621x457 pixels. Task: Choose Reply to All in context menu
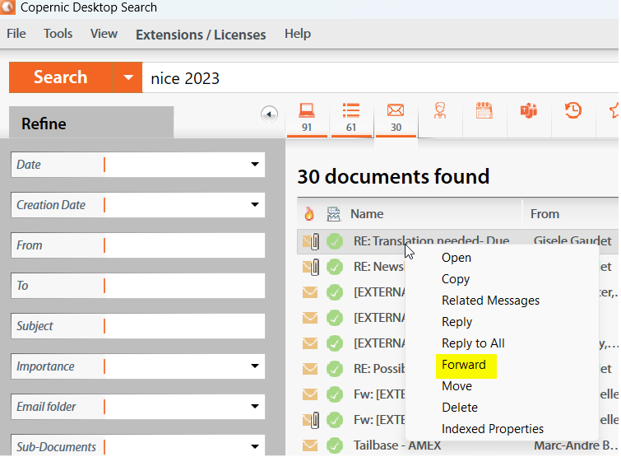[x=473, y=343]
